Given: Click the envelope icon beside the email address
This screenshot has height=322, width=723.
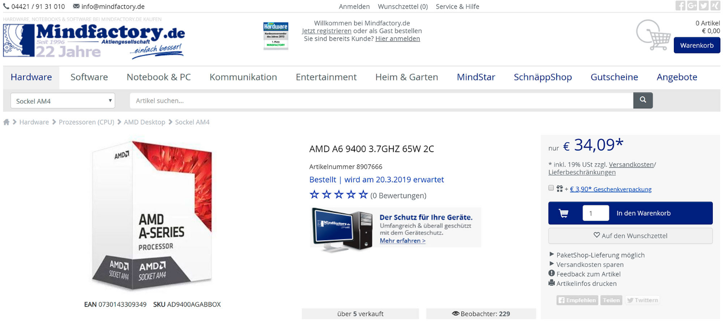Looking at the screenshot, I should pos(76,6).
